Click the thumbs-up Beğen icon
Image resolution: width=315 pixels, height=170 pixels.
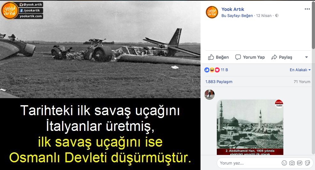211,57
